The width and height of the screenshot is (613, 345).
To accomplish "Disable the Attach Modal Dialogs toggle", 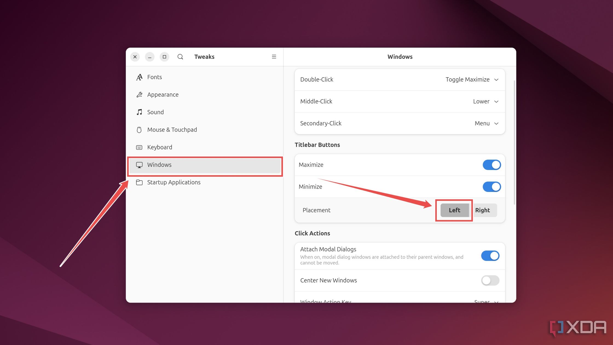I will (490, 255).
